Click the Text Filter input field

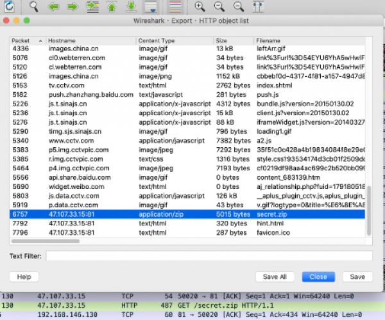coord(209,256)
